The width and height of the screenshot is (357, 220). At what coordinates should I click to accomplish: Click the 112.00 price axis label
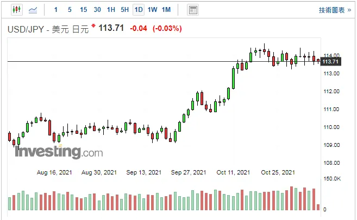point(331,92)
